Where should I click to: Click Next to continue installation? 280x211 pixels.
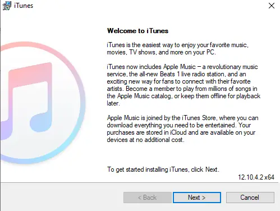tap(197, 198)
